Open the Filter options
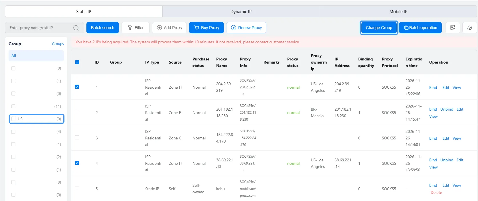The image size is (478, 201). (135, 28)
